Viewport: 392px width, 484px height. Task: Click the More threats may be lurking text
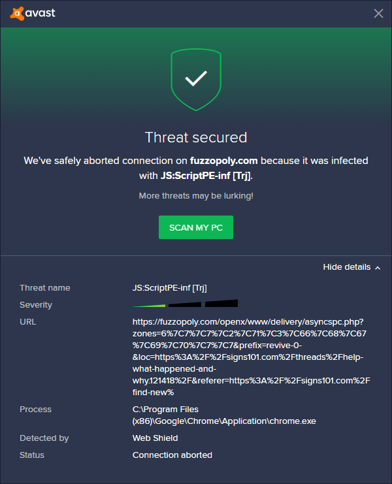tap(196, 196)
